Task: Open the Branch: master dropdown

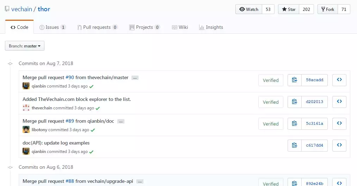Action: (25, 46)
